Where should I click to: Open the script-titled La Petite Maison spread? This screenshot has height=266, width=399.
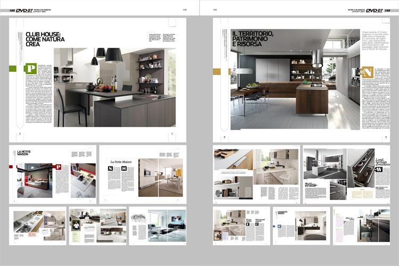click(141, 174)
